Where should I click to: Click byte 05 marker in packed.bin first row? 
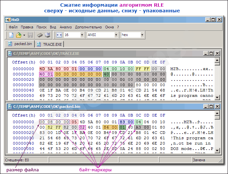[74, 122]
